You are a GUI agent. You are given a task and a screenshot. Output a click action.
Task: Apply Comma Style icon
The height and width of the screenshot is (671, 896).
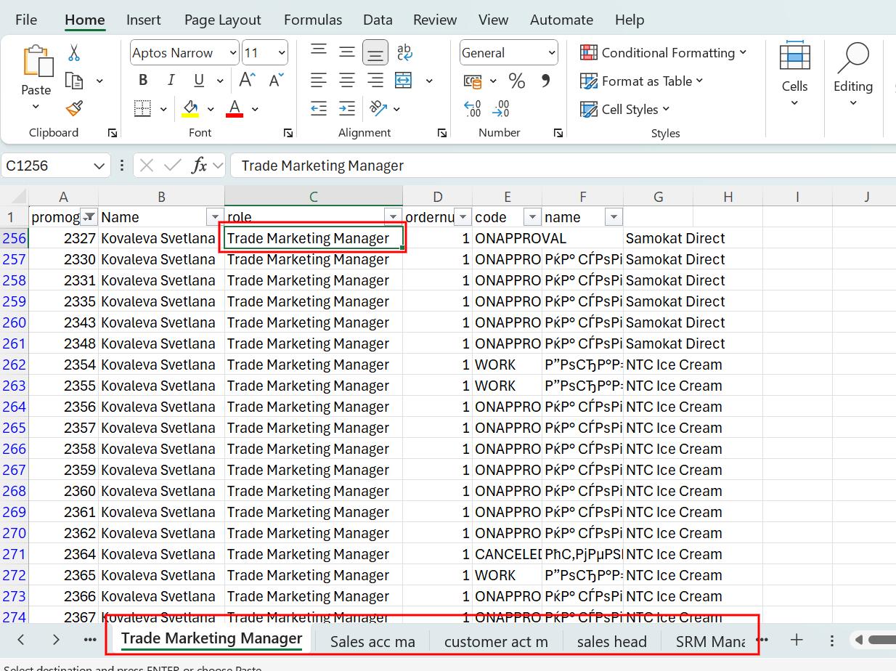(546, 81)
